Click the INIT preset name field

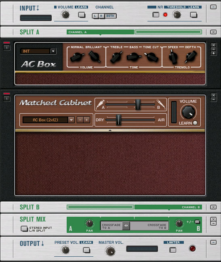coord(35,51)
